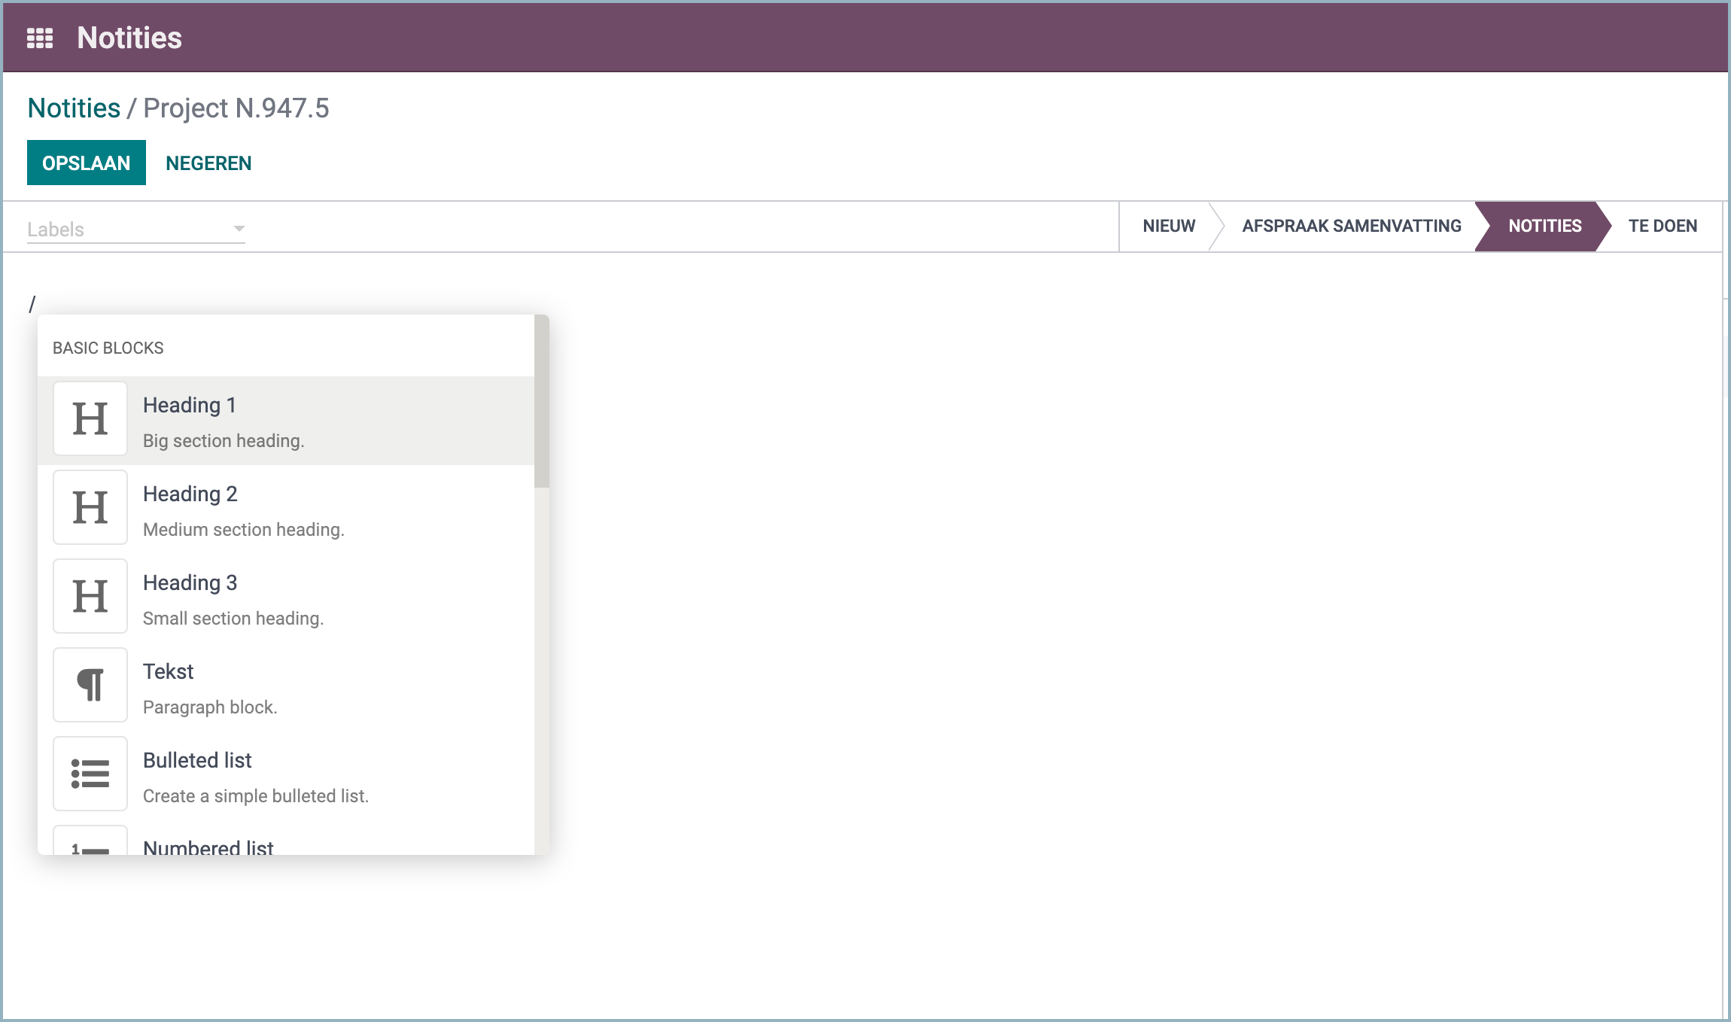The height and width of the screenshot is (1022, 1731).
Task: Open the Notities app title
Action: 129,38
